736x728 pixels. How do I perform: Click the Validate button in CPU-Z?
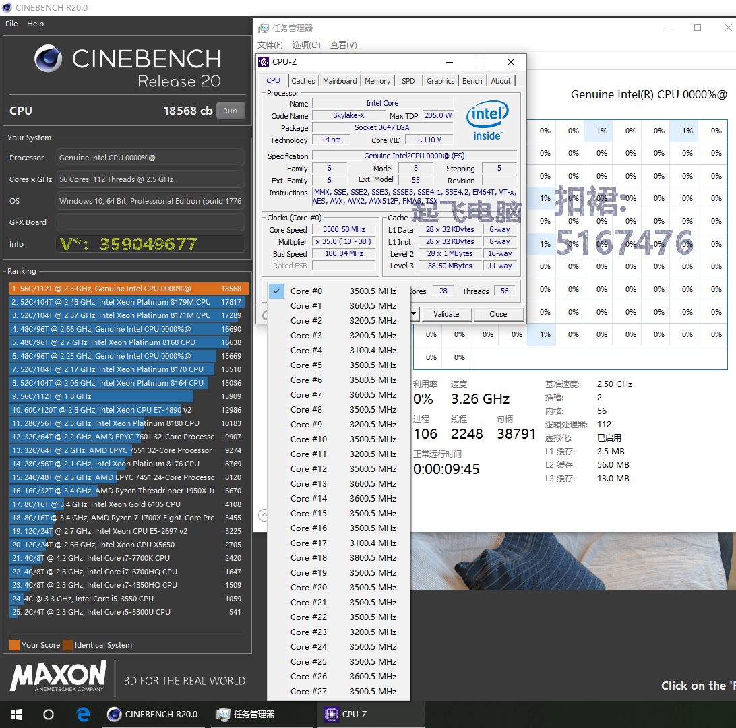coord(446,314)
